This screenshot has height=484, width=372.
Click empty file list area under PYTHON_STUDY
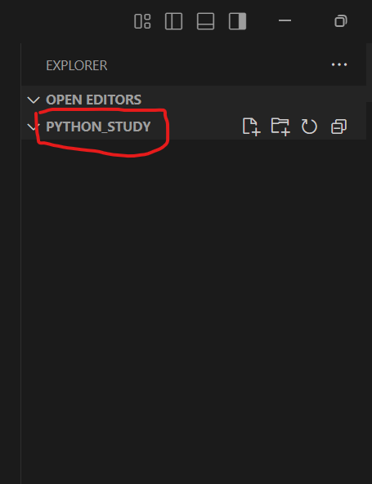(194, 309)
